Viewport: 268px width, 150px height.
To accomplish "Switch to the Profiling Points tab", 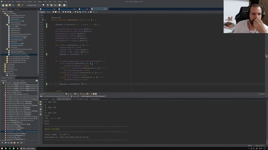I will click(95, 99).
